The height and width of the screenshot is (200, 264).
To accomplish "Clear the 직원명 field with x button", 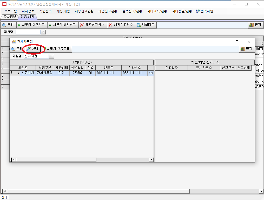I will point(43,32).
